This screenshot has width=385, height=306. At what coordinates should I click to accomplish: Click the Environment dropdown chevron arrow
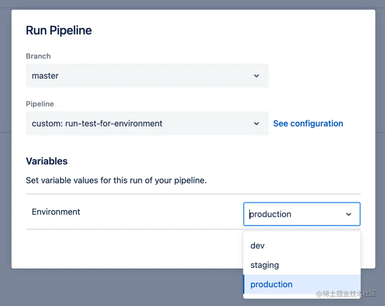coord(349,214)
